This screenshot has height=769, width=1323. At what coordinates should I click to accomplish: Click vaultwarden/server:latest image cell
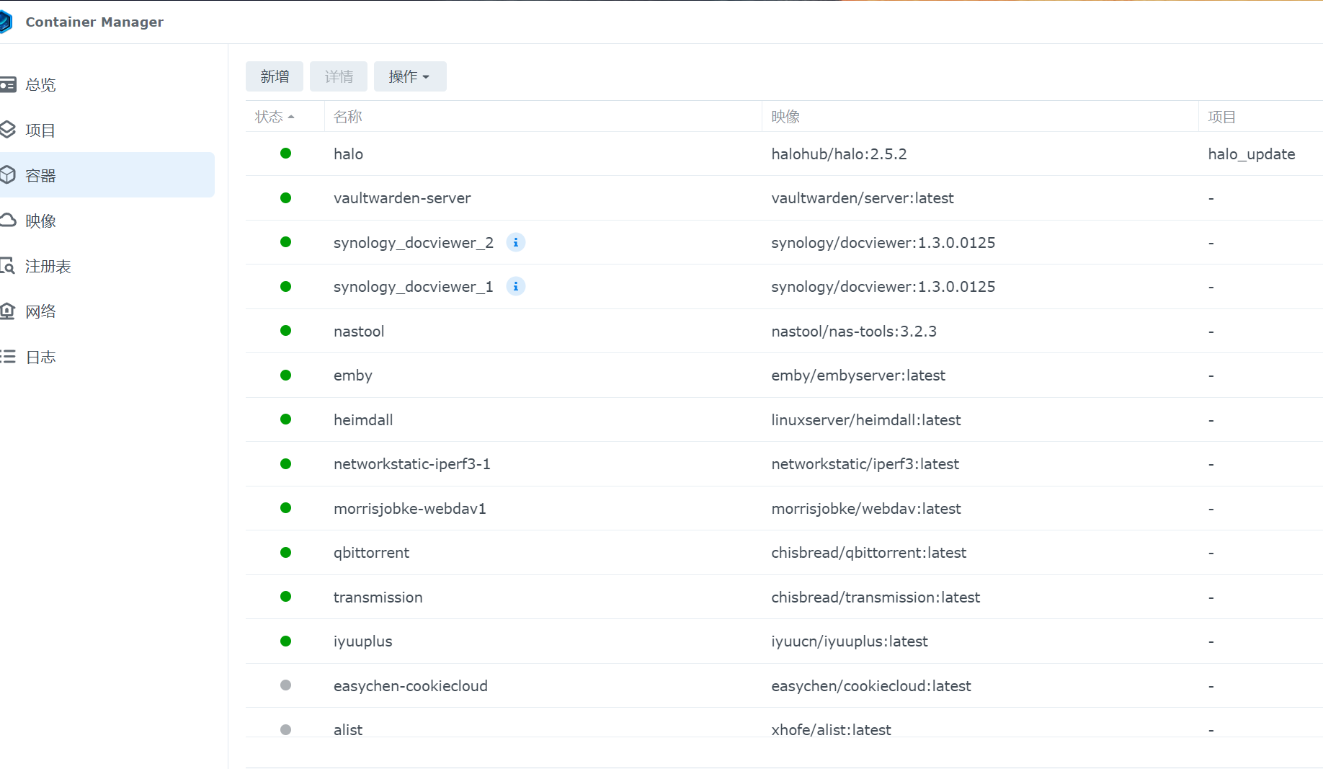coord(863,197)
